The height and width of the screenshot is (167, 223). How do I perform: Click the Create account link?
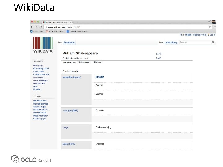(x=199, y=35)
